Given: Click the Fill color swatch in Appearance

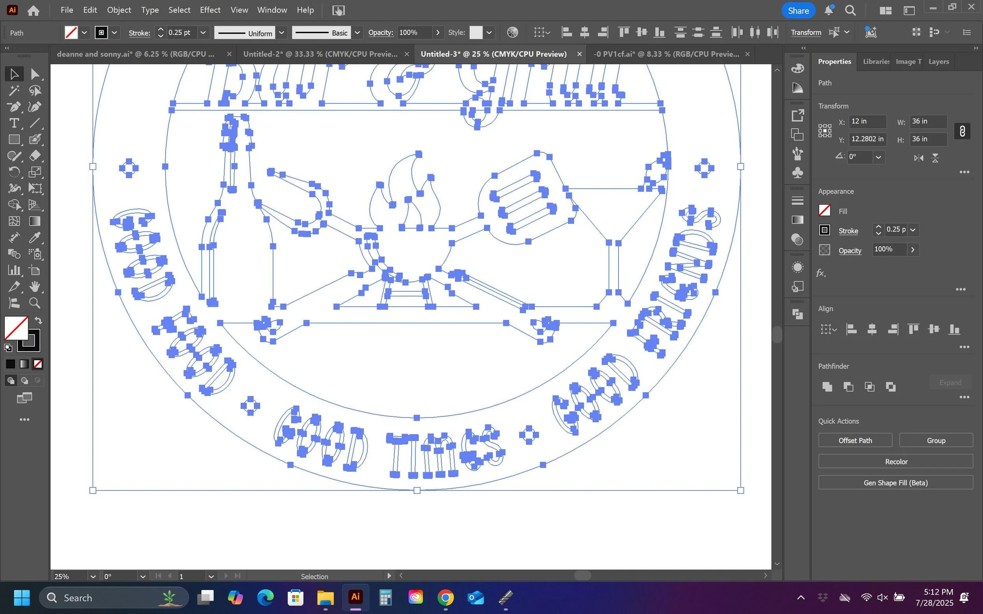Looking at the screenshot, I should (x=824, y=211).
